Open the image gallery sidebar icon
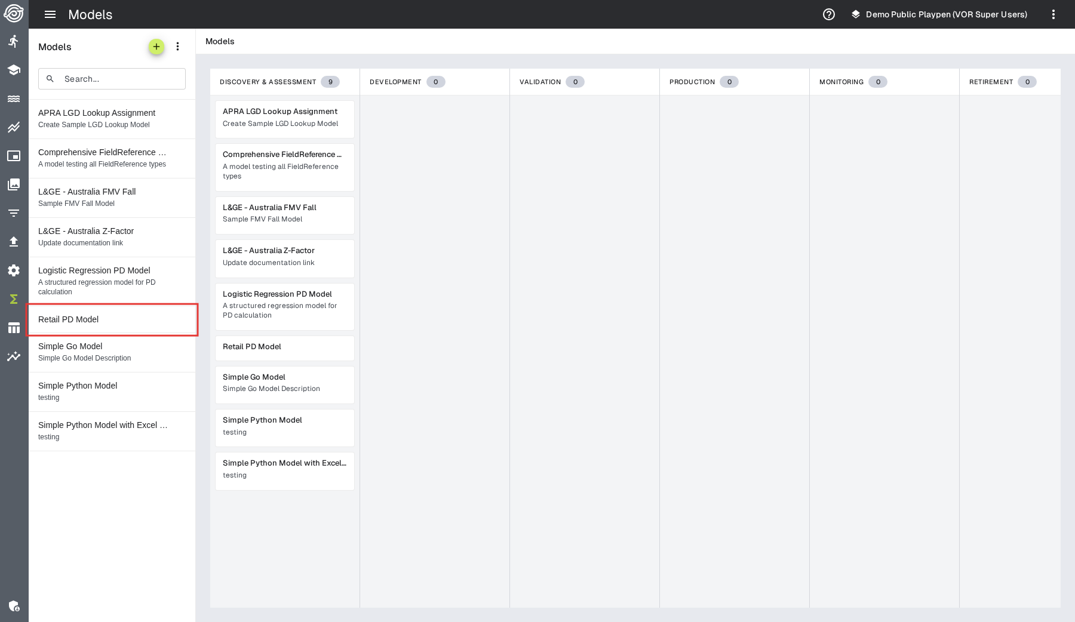This screenshot has height=622, width=1075. [x=14, y=184]
